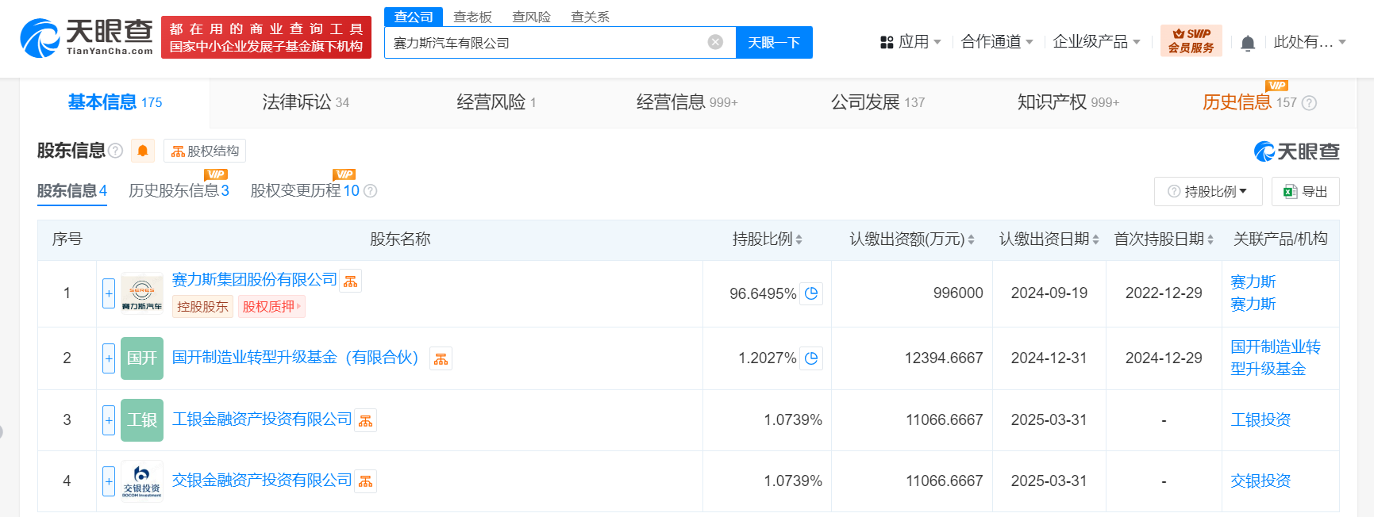1374x517 pixels.
Task: Expand row 3 工银金融 details
Action: point(109,420)
